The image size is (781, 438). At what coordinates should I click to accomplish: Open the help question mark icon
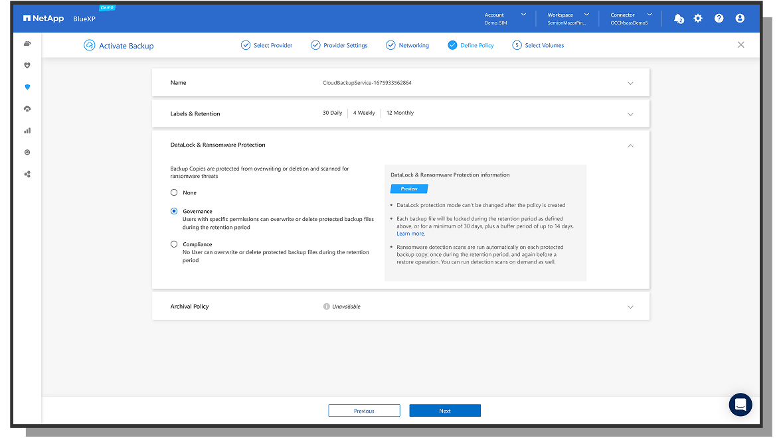coord(719,19)
